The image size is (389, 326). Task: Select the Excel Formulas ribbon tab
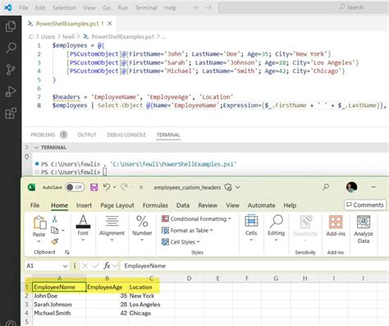(x=155, y=205)
